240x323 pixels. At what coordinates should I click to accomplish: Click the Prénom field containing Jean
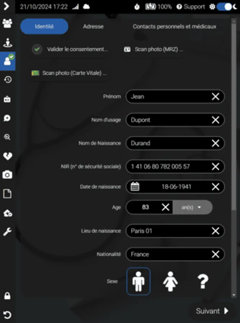click(x=175, y=97)
